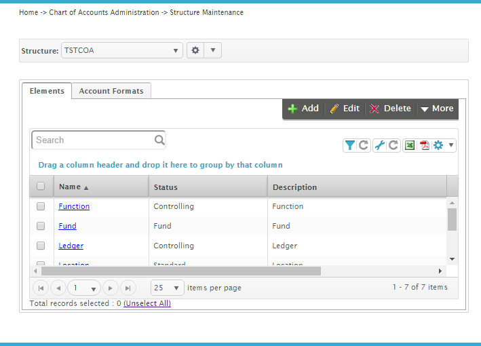Screen dimensions: 481x346
Task: Click the vertical scrollbar up arrow
Action: pos(452,203)
